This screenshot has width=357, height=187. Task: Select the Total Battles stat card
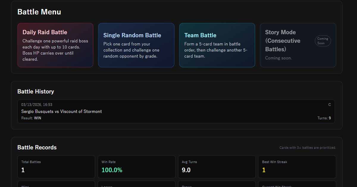point(56,167)
